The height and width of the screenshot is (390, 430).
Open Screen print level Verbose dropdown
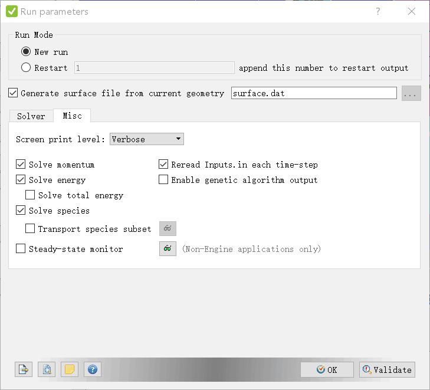[x=147, y=139]
